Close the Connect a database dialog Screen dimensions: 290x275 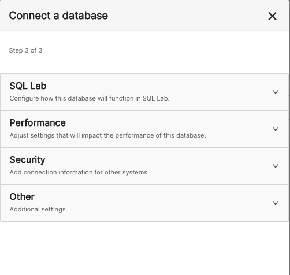tap(272, 16)
